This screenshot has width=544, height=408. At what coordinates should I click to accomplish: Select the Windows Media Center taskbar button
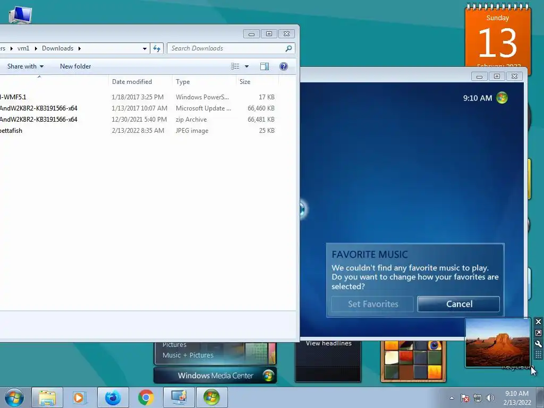coord(211,397)
